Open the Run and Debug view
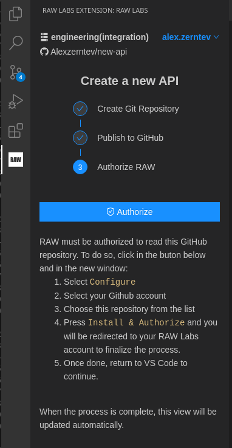Viewport: 232px width, 448px height. 15,101
